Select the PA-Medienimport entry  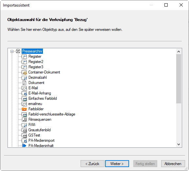pyautogui.click(x=42, y=140)
